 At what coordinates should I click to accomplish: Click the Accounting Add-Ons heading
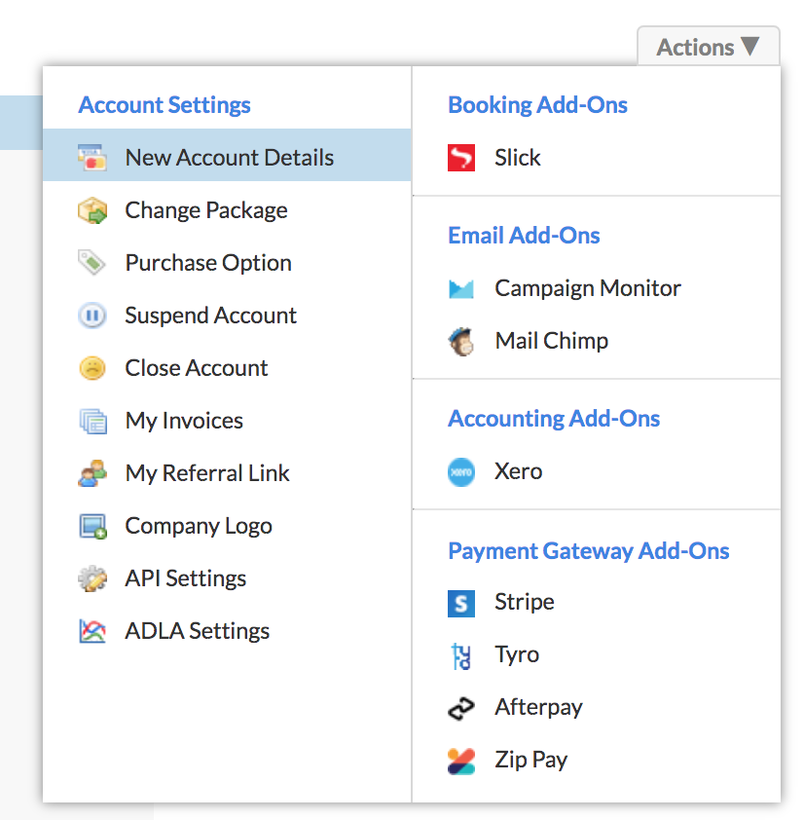(554, 419)
